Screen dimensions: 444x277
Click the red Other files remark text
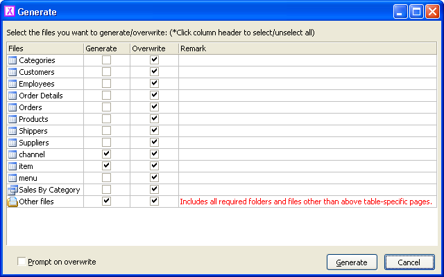[306, 202]
